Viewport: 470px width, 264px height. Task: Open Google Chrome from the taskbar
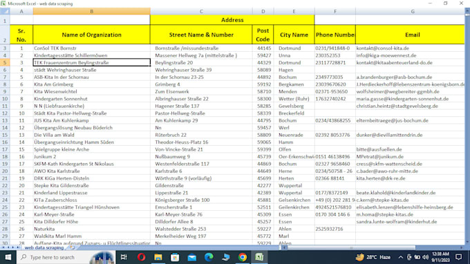pos(243,257)
